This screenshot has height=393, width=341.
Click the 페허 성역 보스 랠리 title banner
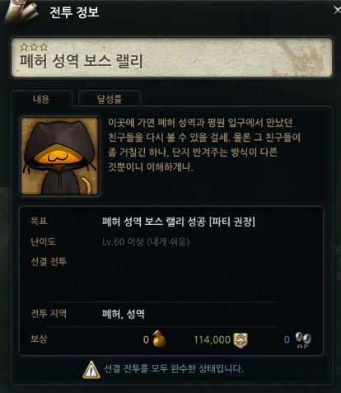tap(171, 57)
